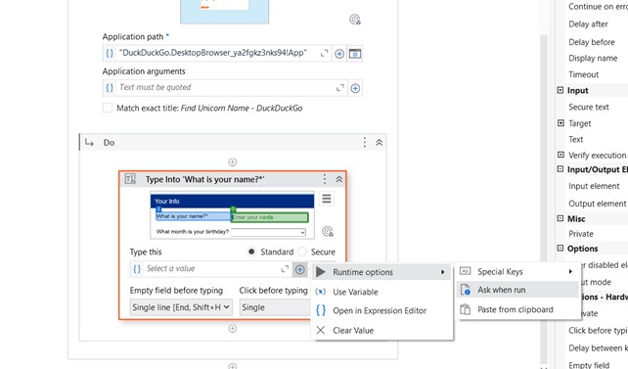
Task: Open the Special Keys submenu
Action: 517,272
